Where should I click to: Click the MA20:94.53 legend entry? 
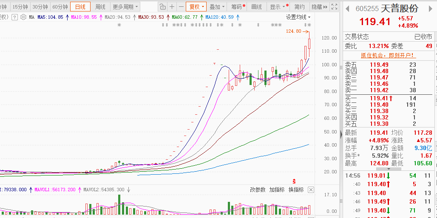pos(118,17)
